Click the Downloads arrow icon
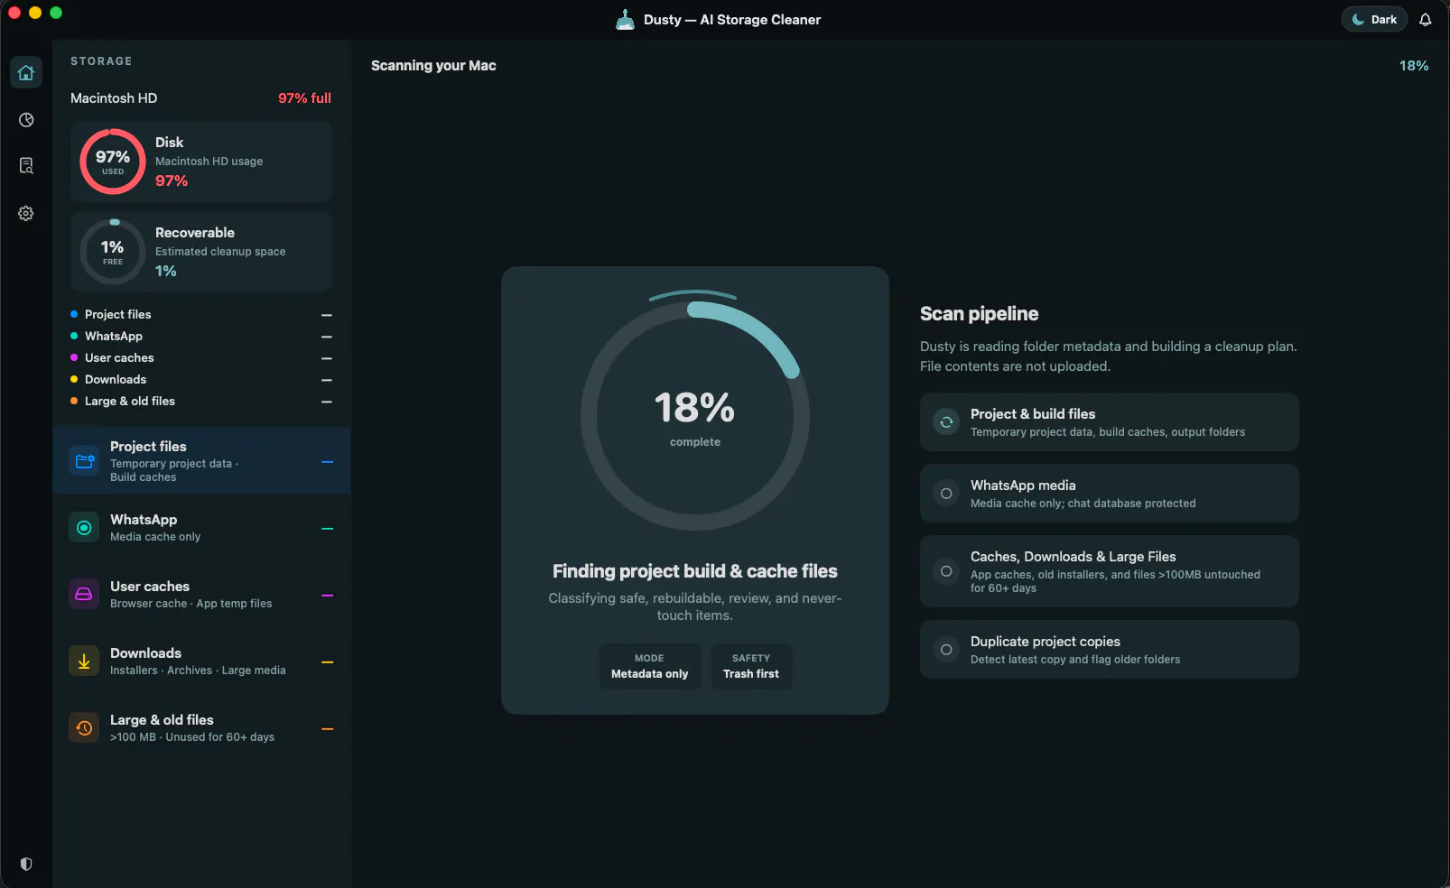This screenshot has height=888, width=1450. click(x=84, y=661)
